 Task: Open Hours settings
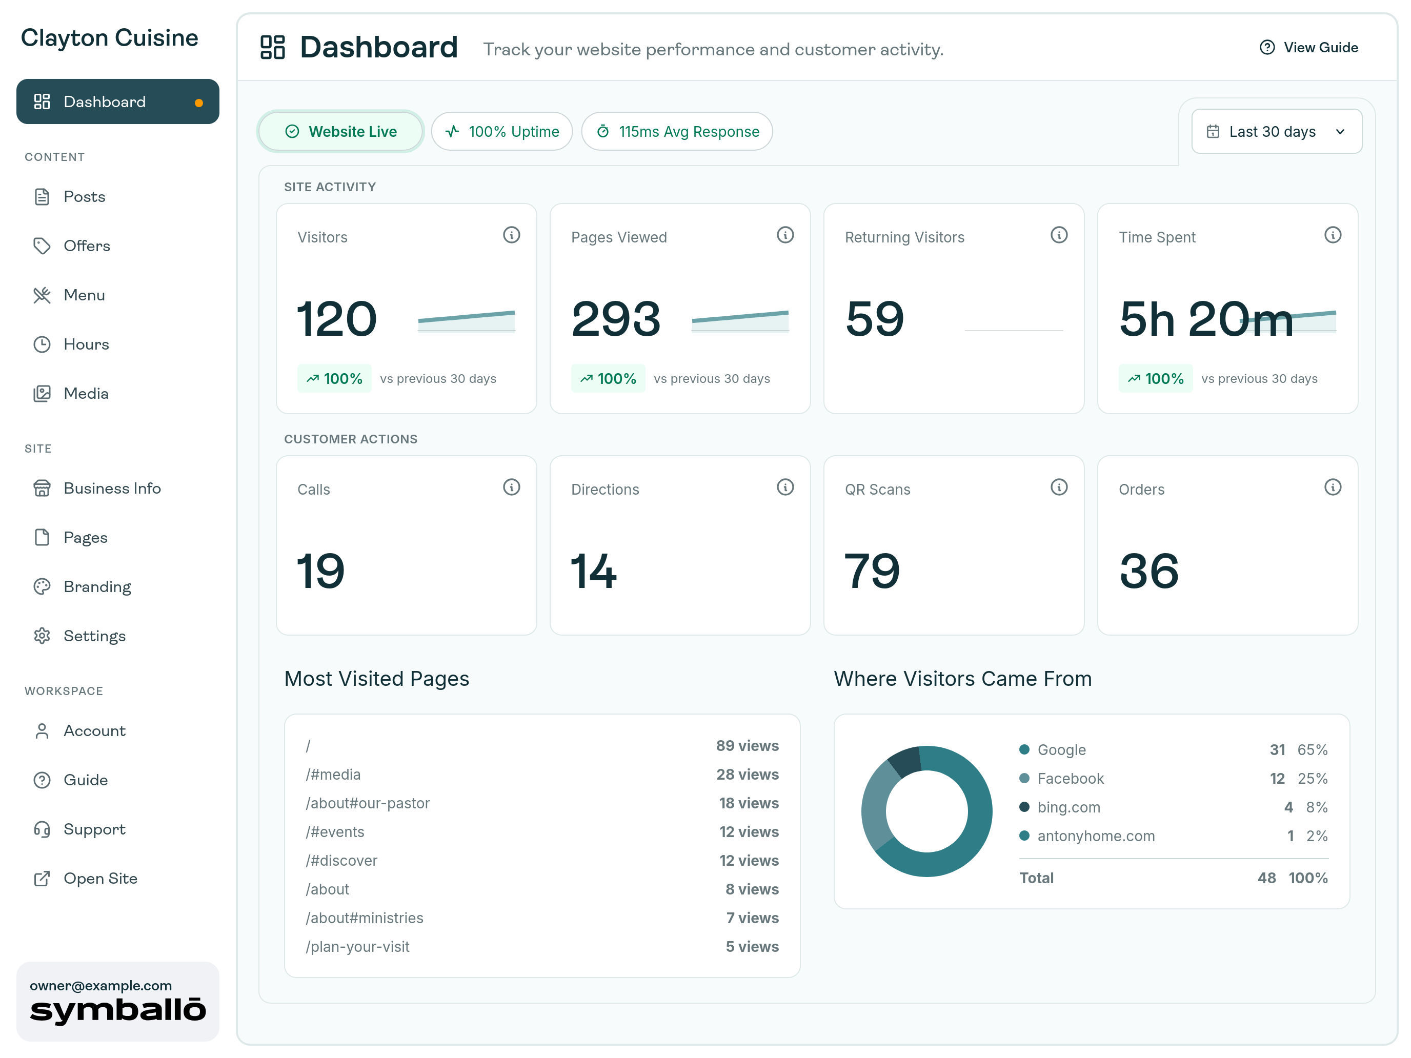pyautogui.click(x=118, y=344)
